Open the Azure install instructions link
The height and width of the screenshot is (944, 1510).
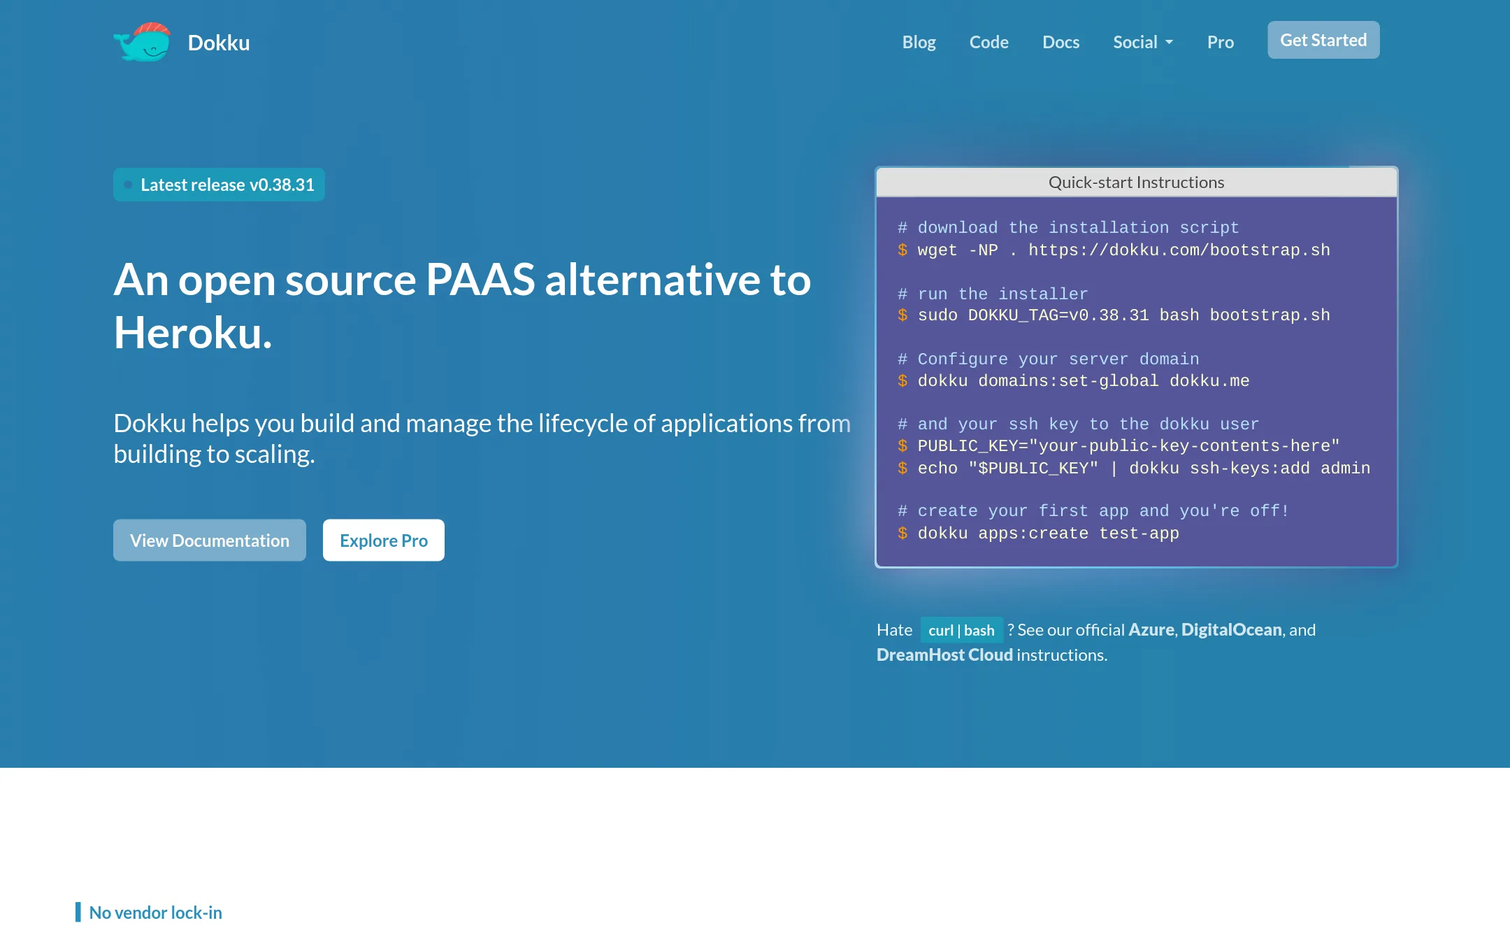pyautogui.click(x=1151, y=629)
